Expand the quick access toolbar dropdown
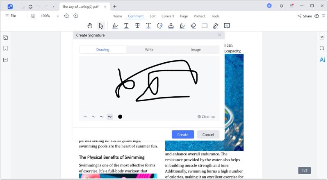Screen dimensions: 328x180 [54, 7]
